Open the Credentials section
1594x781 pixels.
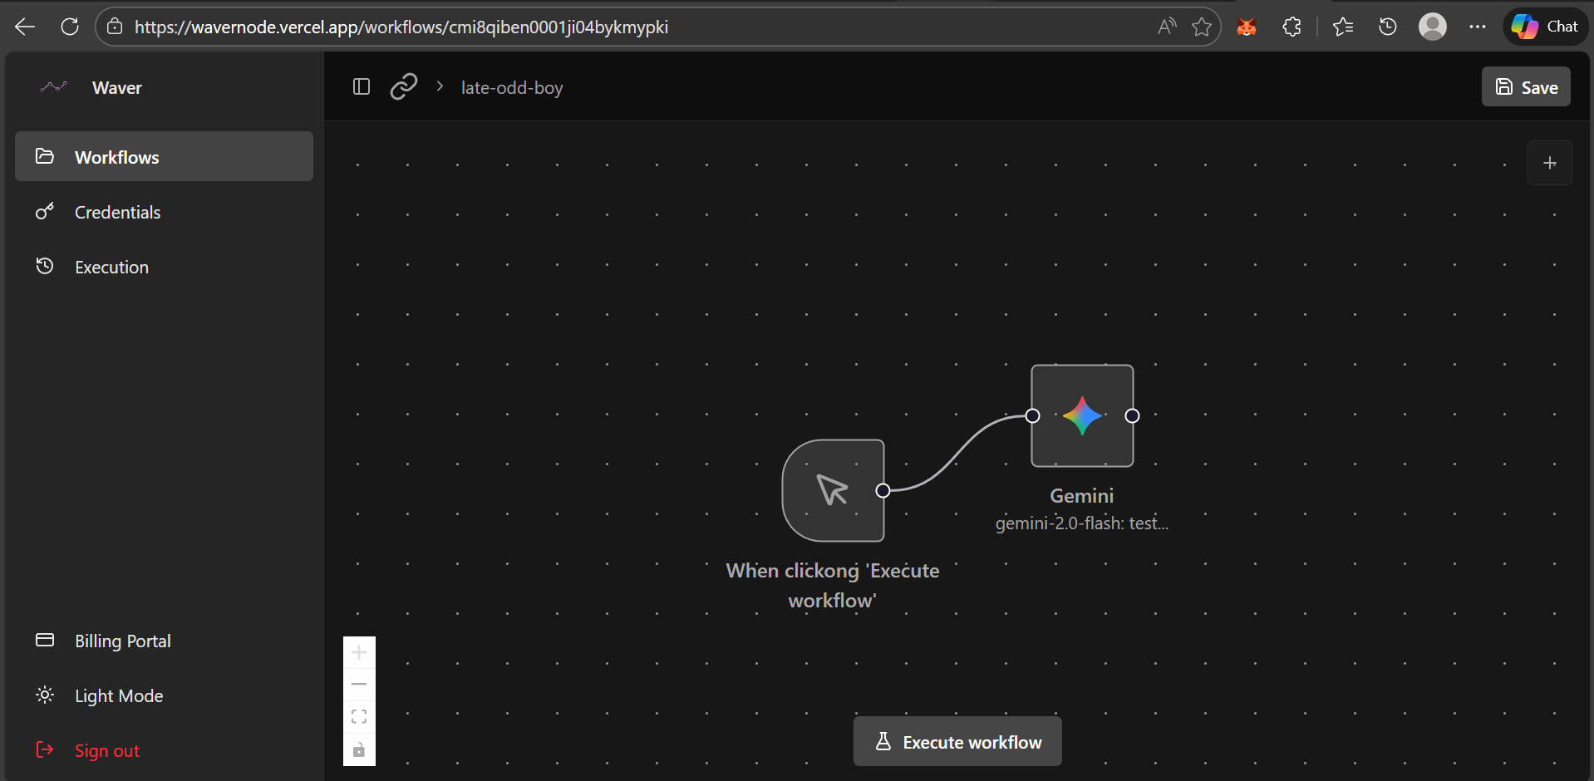click(117, 212)
